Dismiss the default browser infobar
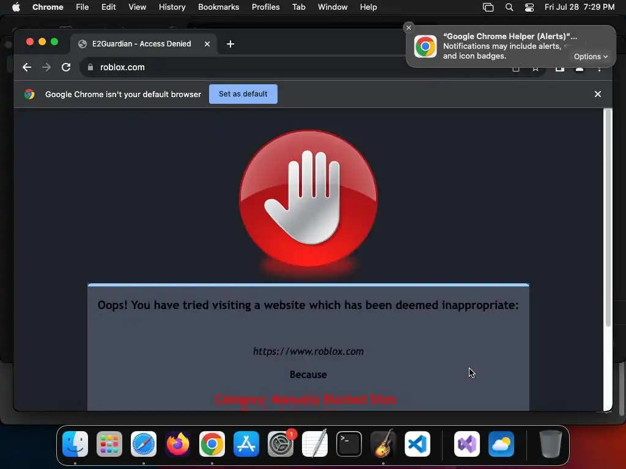This screenshot has height=469, width=626. (x=598, y=94)
